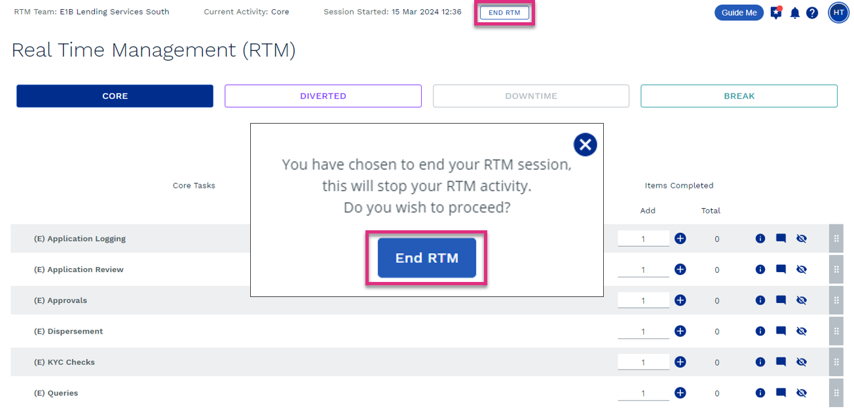Click the Guide Me button

point(739,12)
